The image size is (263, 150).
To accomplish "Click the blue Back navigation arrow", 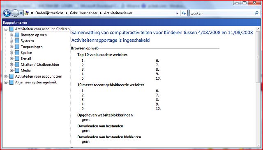I will coord(7,13).
